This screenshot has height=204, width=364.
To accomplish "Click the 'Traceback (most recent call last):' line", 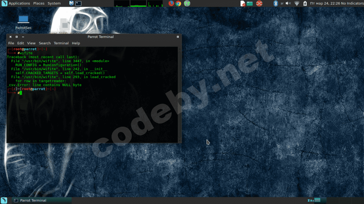I will click(x=43, y=57).
